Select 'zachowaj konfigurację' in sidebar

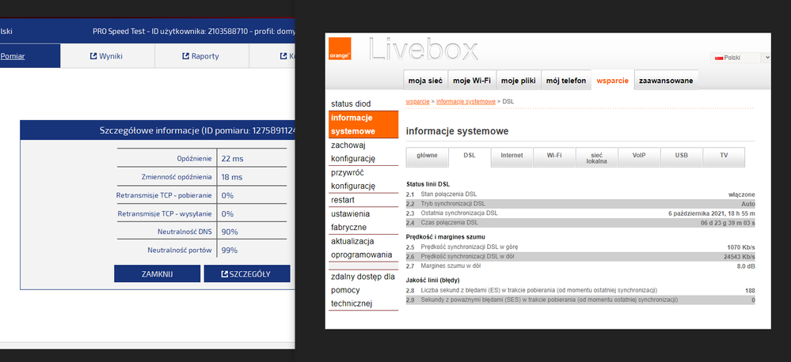363,152
